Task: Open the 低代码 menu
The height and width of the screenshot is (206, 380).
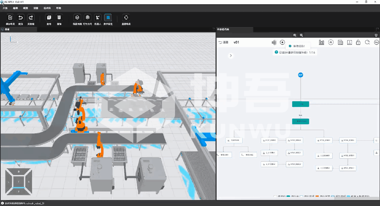Action: click(47, 8)
